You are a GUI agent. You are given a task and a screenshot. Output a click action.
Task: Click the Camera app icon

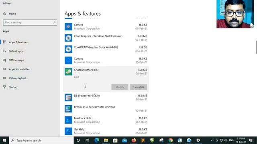pyautogui.click(x=68, y=27)
